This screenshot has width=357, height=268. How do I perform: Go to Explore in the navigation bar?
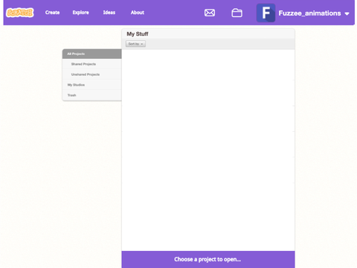80,13
